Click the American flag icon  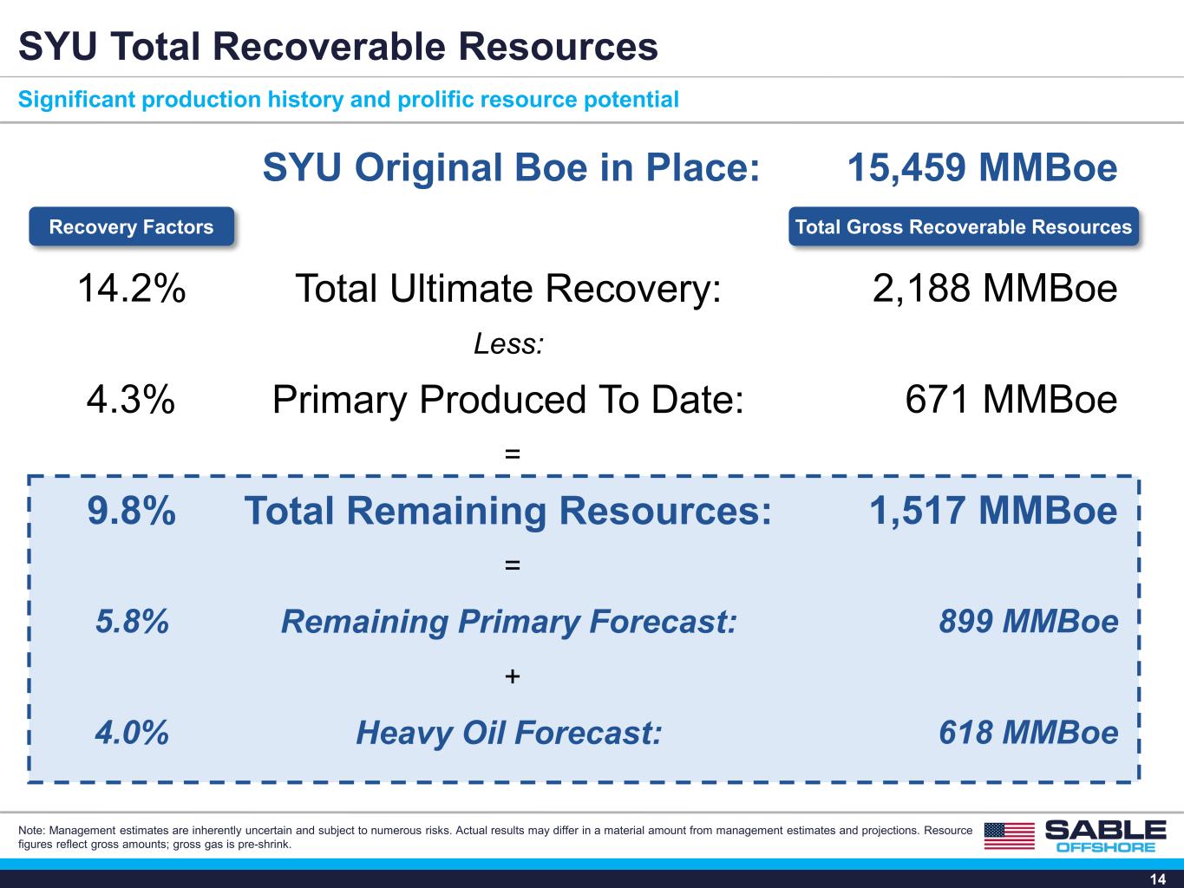1010,836
